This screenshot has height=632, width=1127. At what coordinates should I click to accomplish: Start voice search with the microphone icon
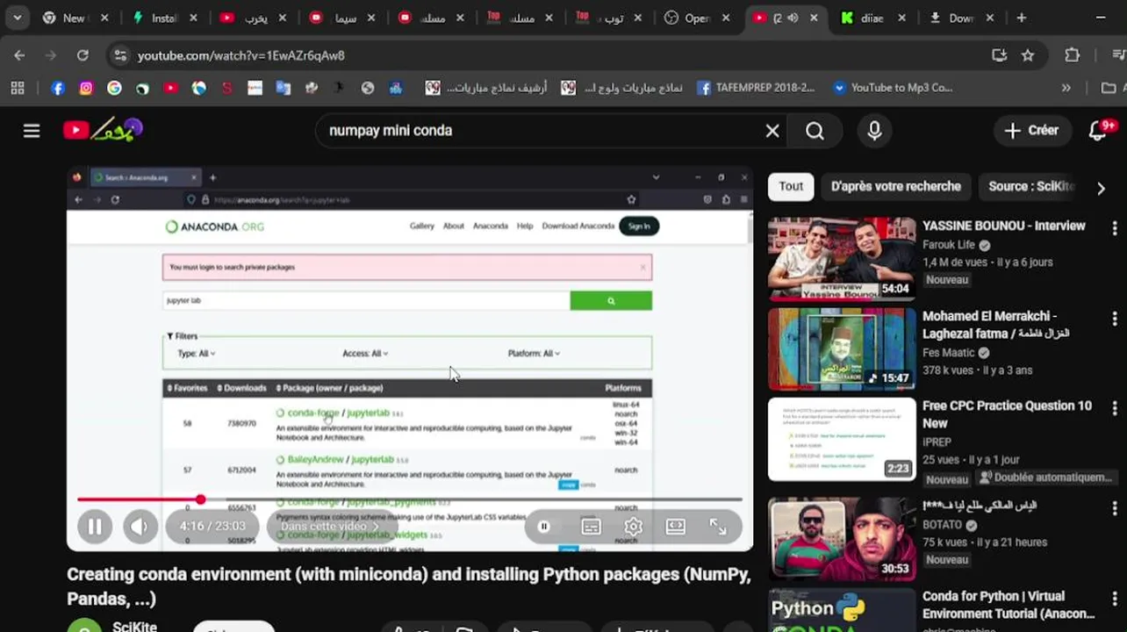click(x=874, y=131)
